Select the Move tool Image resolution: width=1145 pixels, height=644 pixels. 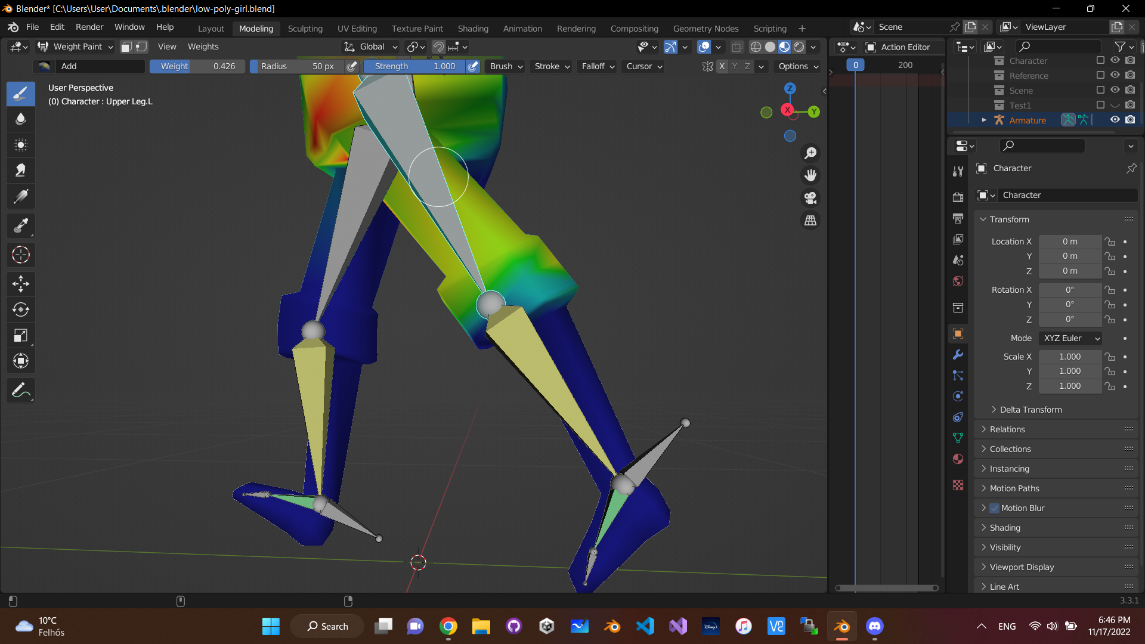pos(21,284)
